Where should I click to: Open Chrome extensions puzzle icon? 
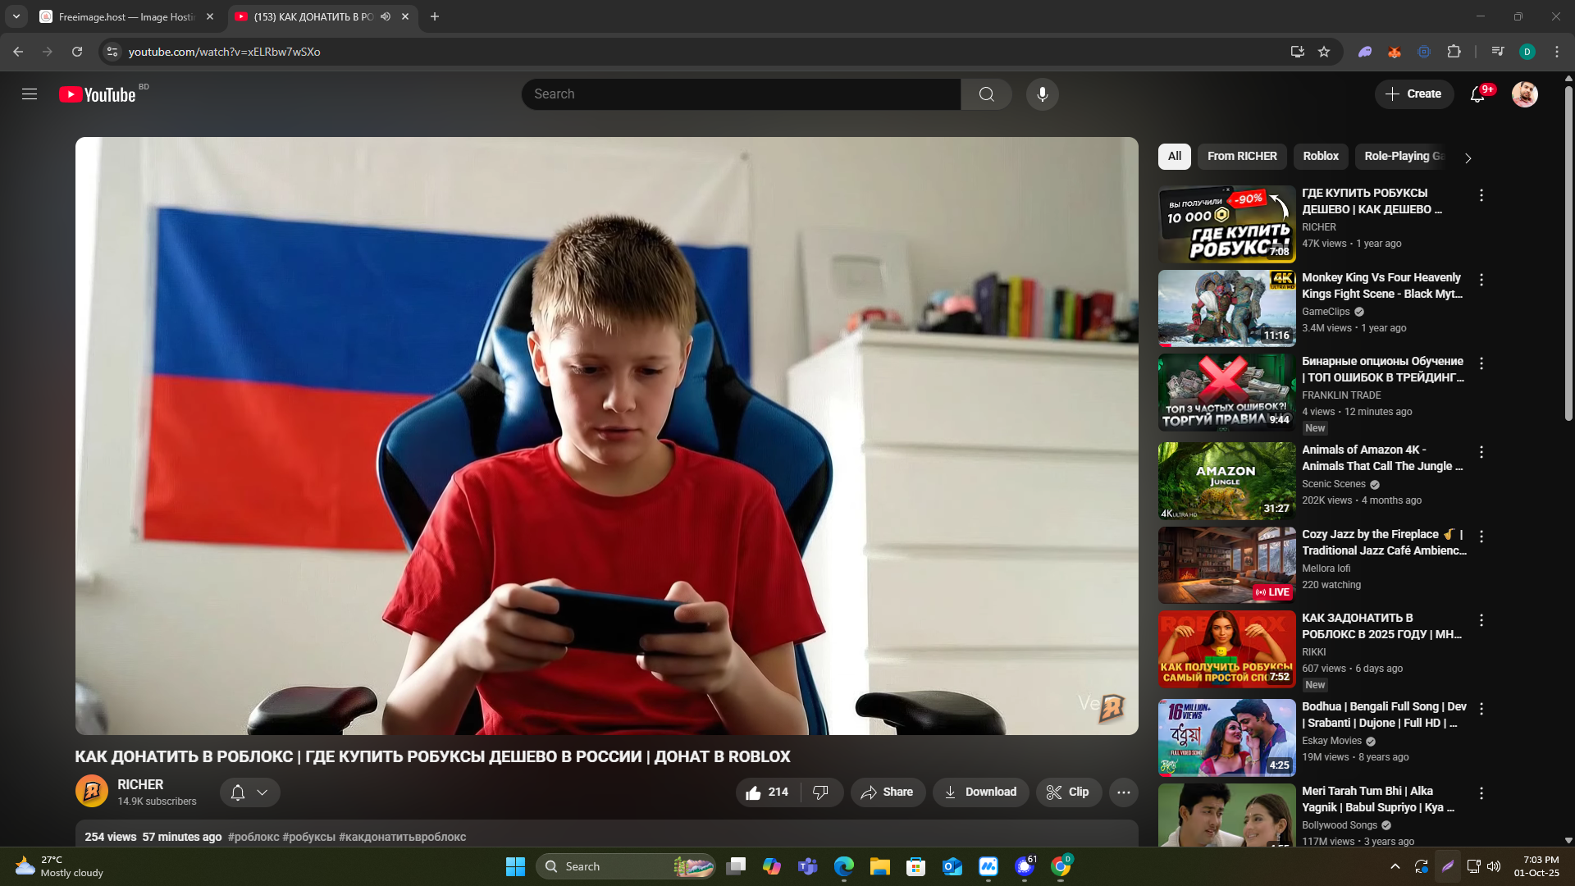(x=1454, y=52)
